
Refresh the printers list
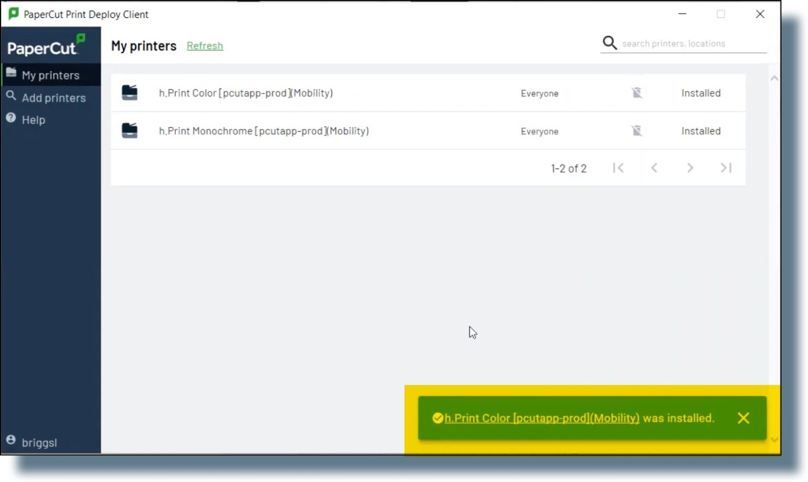(205, 46)
